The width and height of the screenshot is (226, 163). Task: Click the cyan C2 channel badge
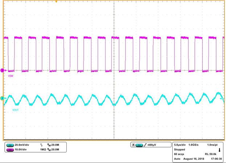[x=11, y=145]
